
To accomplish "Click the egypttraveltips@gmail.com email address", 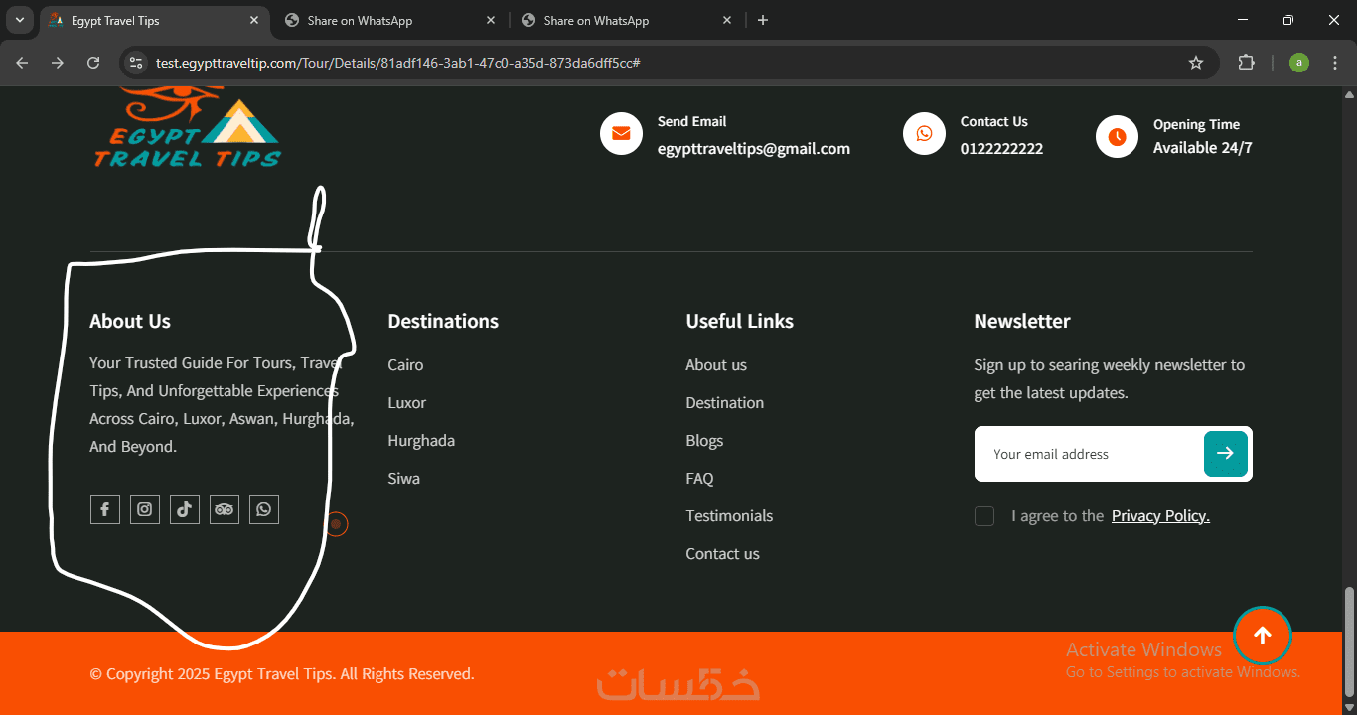I will pos(754,149).
